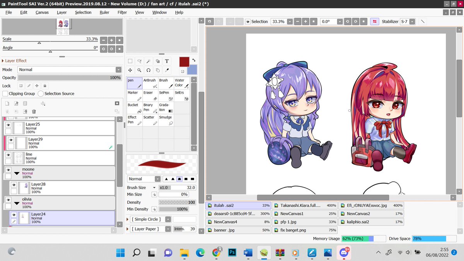The image size is (464, 261).
Task: Choose the Brush tool
Action: (166, 83)
